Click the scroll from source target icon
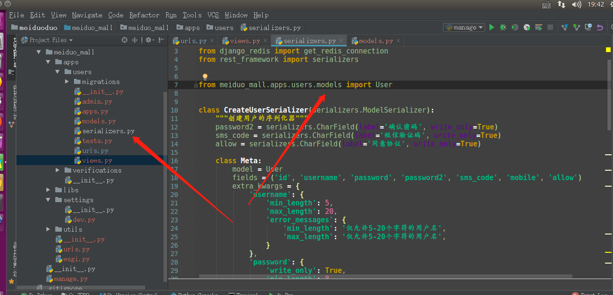Image resolution: width=613 pixels, height=295 pixels. [124, 40]
